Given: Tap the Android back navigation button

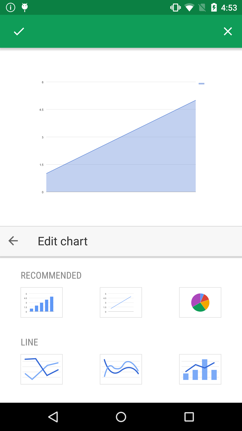Looking at the screenshot, I should point(53,417).
